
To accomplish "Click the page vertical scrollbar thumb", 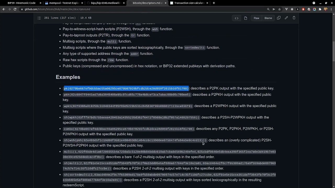I will coord(333,52).
